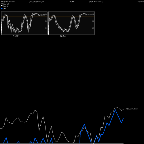Click the 84.02 value in the FULL chart
This screenshot has width=144, height=144.
point(90,15)
